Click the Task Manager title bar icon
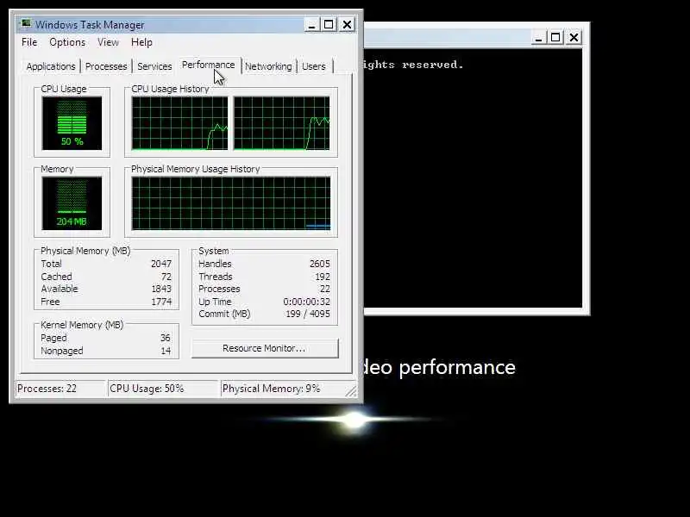This screenshot has height=517, width=690. [x=26, y=24]
